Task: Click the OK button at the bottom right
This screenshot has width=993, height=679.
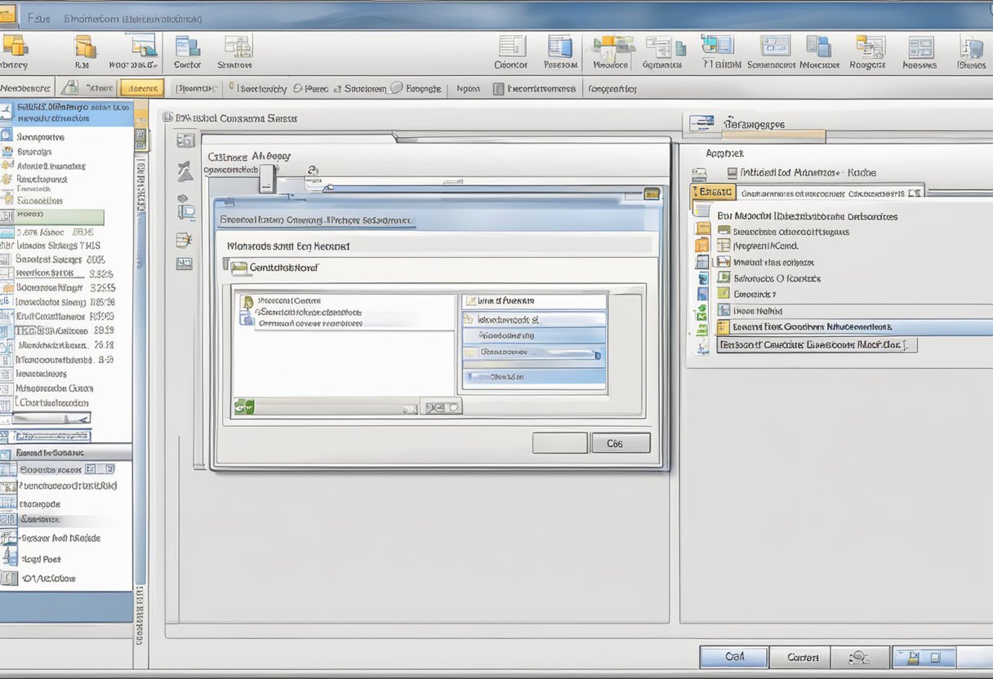Action: 733,657
